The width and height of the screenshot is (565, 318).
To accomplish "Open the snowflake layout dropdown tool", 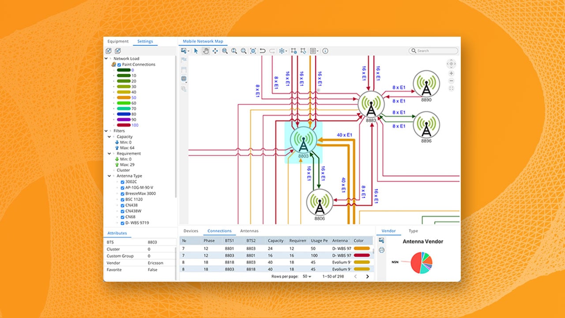I will pyautogui.click(x=282, y=51).
